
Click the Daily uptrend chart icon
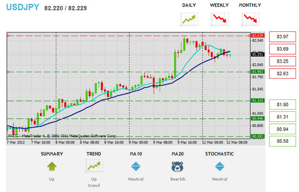189,19
